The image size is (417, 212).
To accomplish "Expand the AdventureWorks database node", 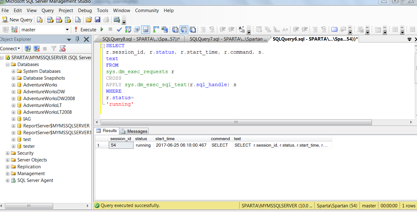I will 13,85.
